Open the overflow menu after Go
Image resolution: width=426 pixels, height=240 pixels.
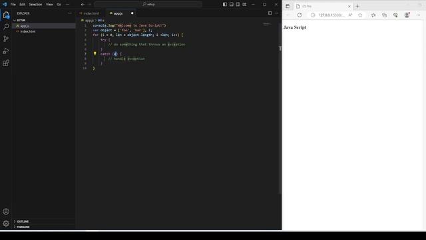click(x=68, y=5)
